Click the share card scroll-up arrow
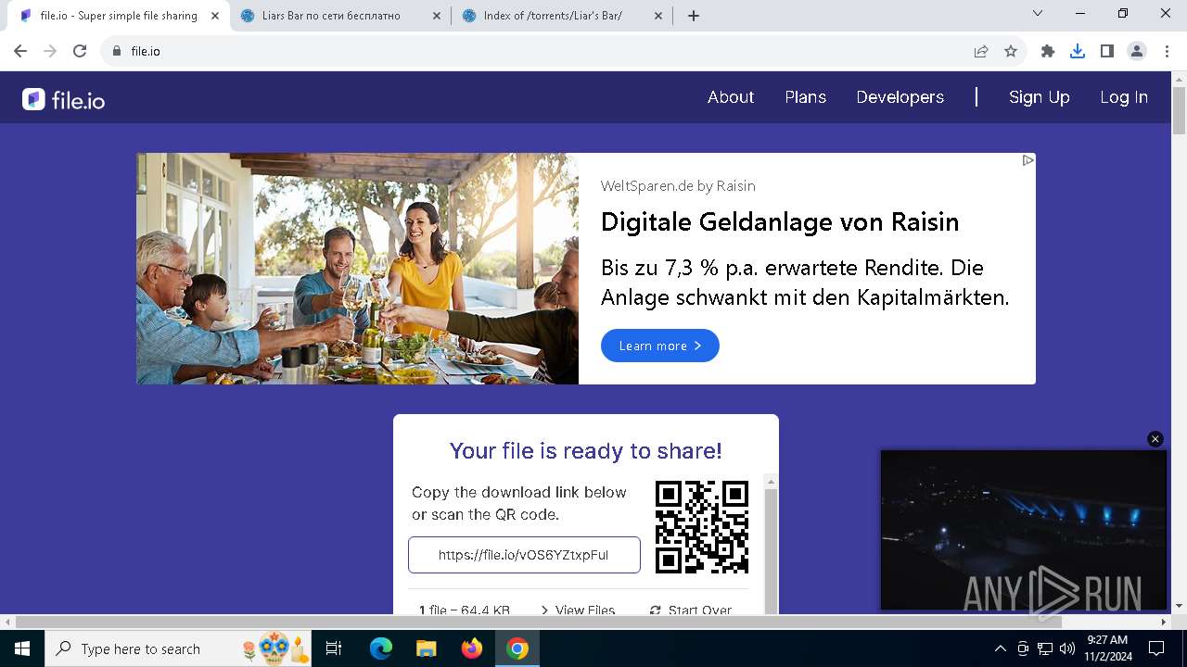Screen dimensions: 1187x667 (771, 482)
